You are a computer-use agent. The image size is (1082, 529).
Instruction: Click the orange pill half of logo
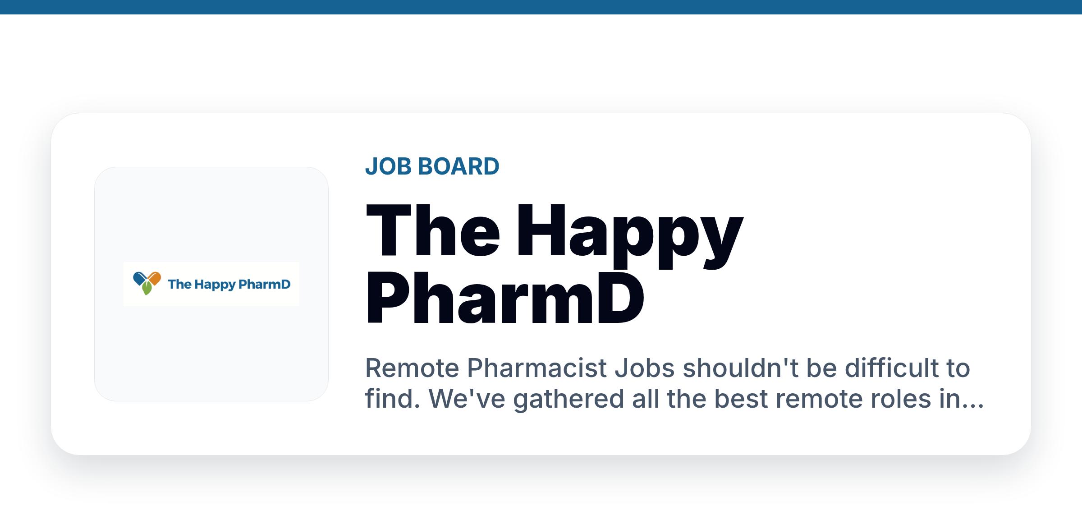point(154,278)
